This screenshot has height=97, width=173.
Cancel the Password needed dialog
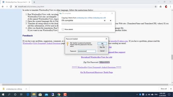[102, 51]
